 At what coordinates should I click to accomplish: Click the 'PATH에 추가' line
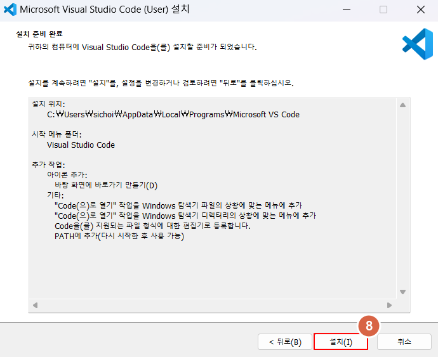tap(119, 236)
